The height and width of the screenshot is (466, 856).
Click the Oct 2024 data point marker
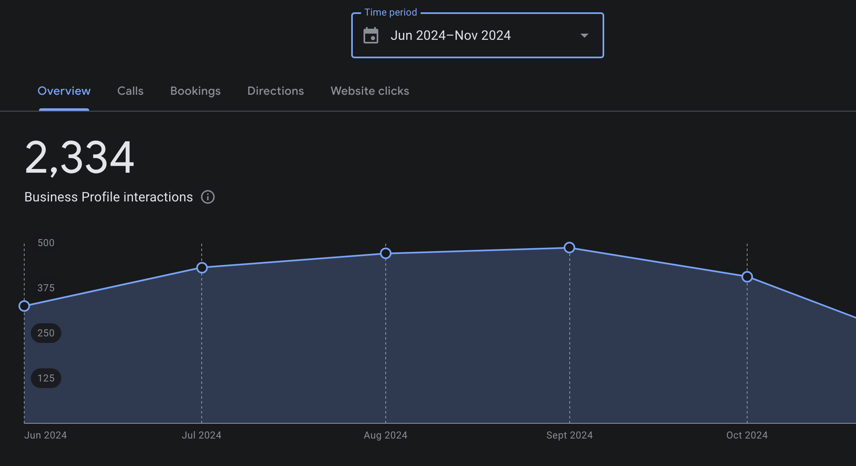[747, 277]
